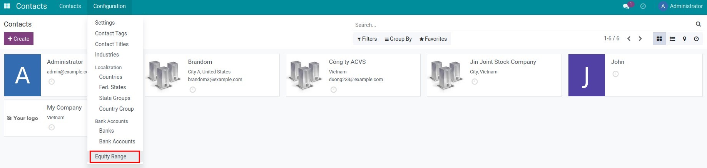Viewport: 707px width, 168px height.
Task: Switch to Activity view
Action: [x=696, y=39]
